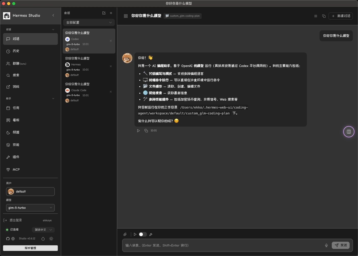Click the 版本管理 button
The width and height of the screenshot is (358, 256).
coord(30,248)
